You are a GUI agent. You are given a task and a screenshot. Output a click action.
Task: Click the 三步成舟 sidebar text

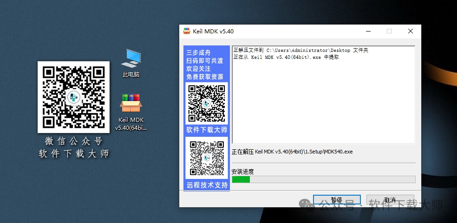click(198, 53)
